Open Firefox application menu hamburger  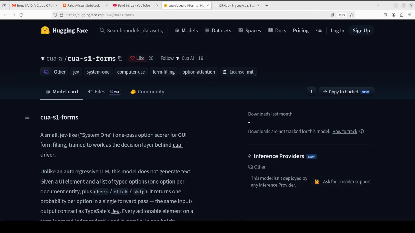(x=410, y=15)
